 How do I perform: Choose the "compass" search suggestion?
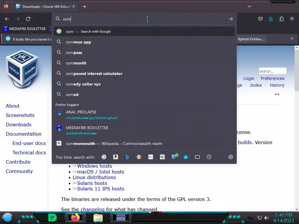144,52
